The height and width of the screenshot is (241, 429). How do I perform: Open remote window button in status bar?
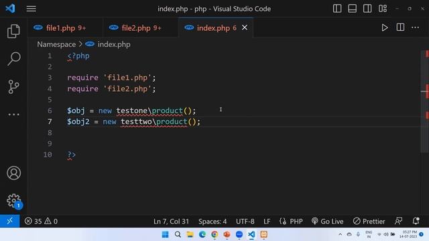[10, 221]
